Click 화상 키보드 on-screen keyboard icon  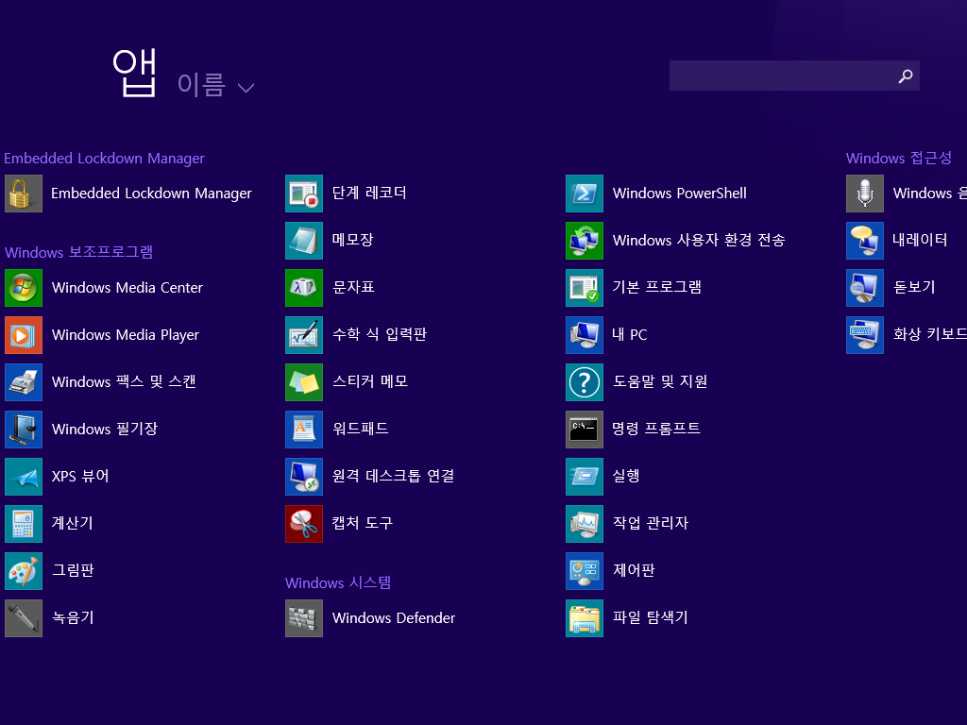click(x=865, y=335)
